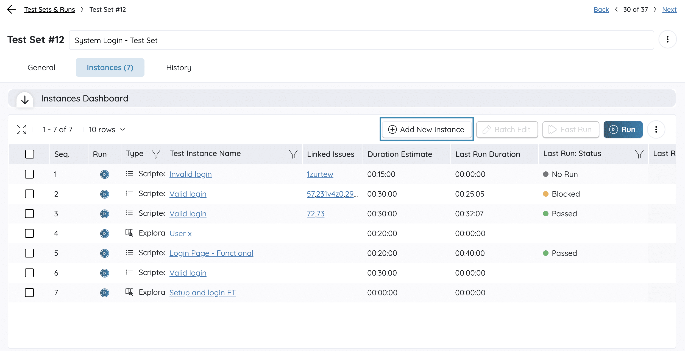Expand the table to full screen
This screenshot has width=685, height=351.
pos(21,129)
